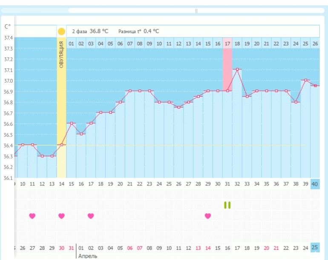Select phase day 01 header cell
The width and height of the screenshot is (328, 260).
(x=71, y=43)
